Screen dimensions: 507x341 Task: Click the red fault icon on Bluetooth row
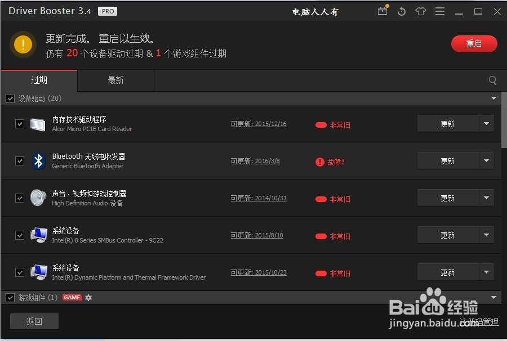click(x=320, y=162)
